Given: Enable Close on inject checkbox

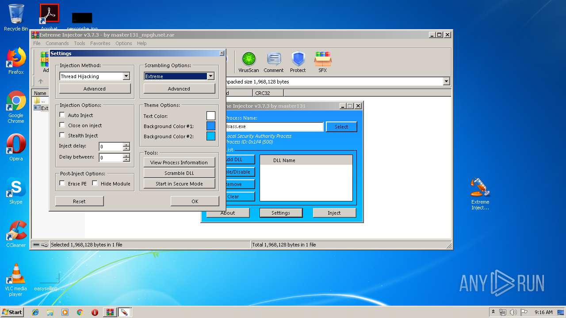Looking at the screenshot, I should tap(62, 125).
